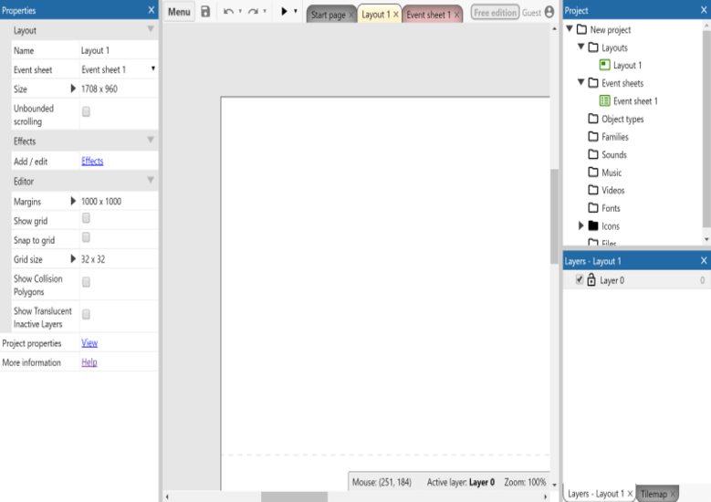The height and width of the screenshot is (502, 711).
Task: Click the horizontal scrollbar thumb
Action: (x=294, y=497)
